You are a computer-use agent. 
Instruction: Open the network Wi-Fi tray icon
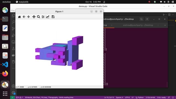click(x=161, y=2)
